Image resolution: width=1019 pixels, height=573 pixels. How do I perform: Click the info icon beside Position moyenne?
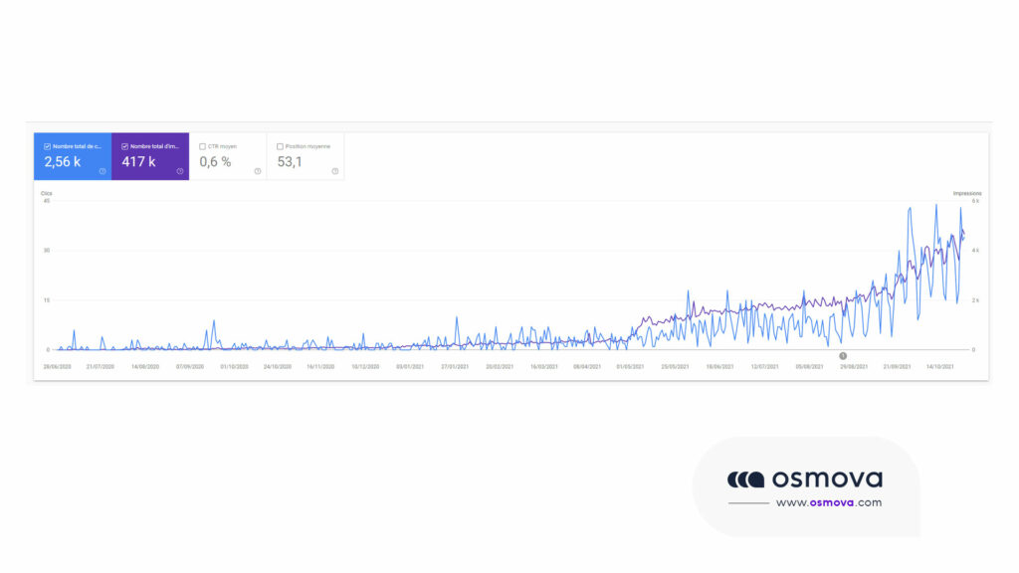pos(333,170)
